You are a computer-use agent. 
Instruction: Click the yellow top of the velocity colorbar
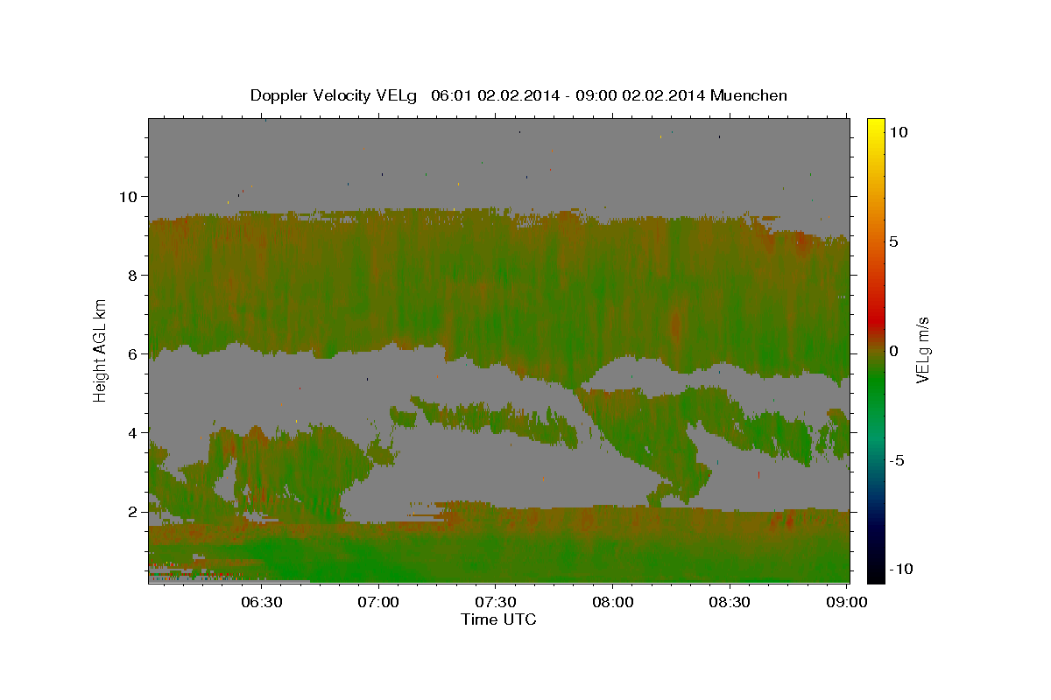click(x=875, y=125)
